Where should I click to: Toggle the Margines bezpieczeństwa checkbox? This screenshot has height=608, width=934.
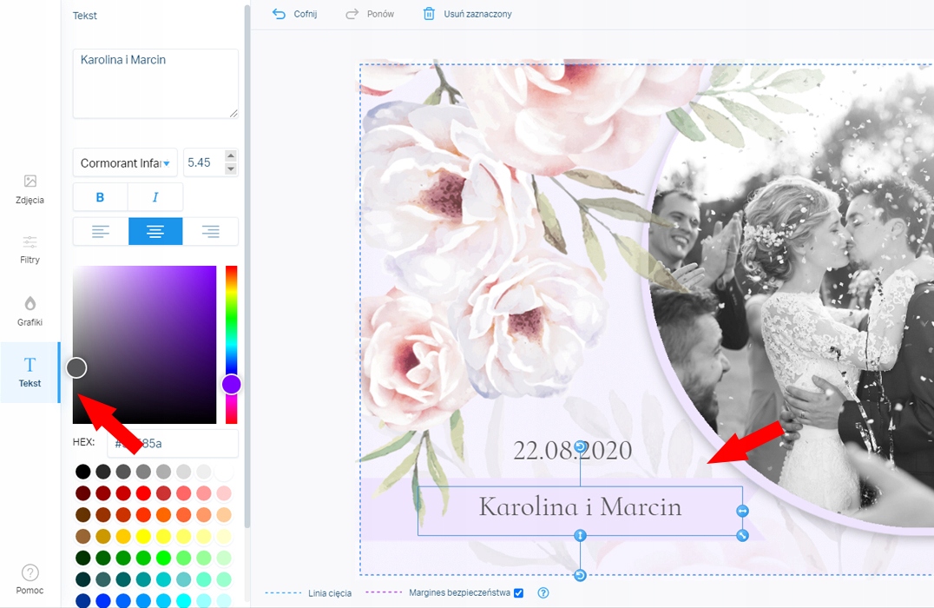point(519,592)
